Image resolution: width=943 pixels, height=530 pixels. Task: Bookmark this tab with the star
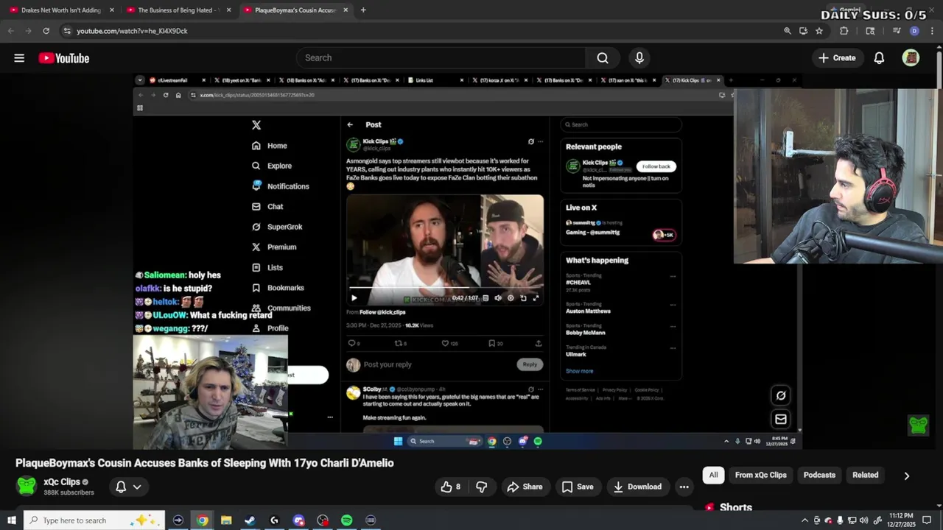point(819,31)
